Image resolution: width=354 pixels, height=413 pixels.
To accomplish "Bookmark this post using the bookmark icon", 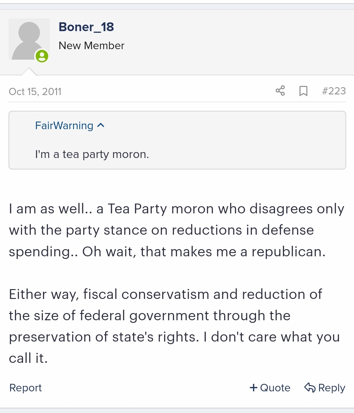I will 304,91.
